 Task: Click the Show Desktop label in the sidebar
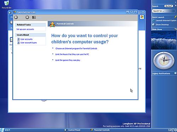tap(162, 25)
